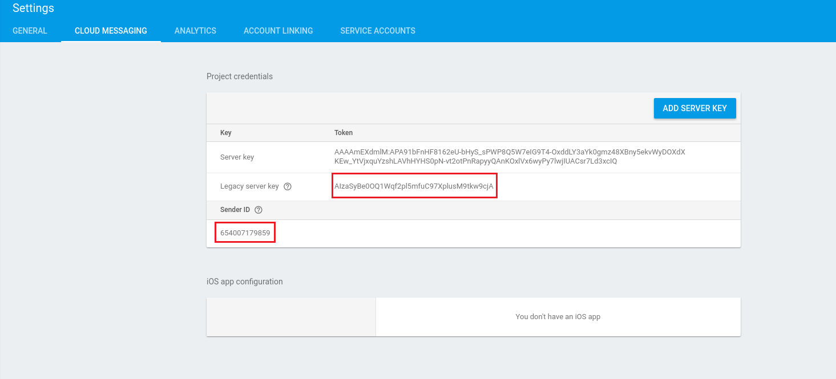Switch to the General tab

pos(30,31)
